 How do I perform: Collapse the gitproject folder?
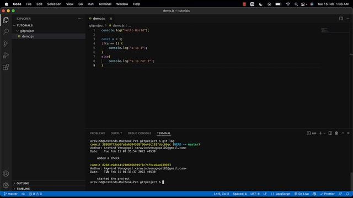click(49, 31)
